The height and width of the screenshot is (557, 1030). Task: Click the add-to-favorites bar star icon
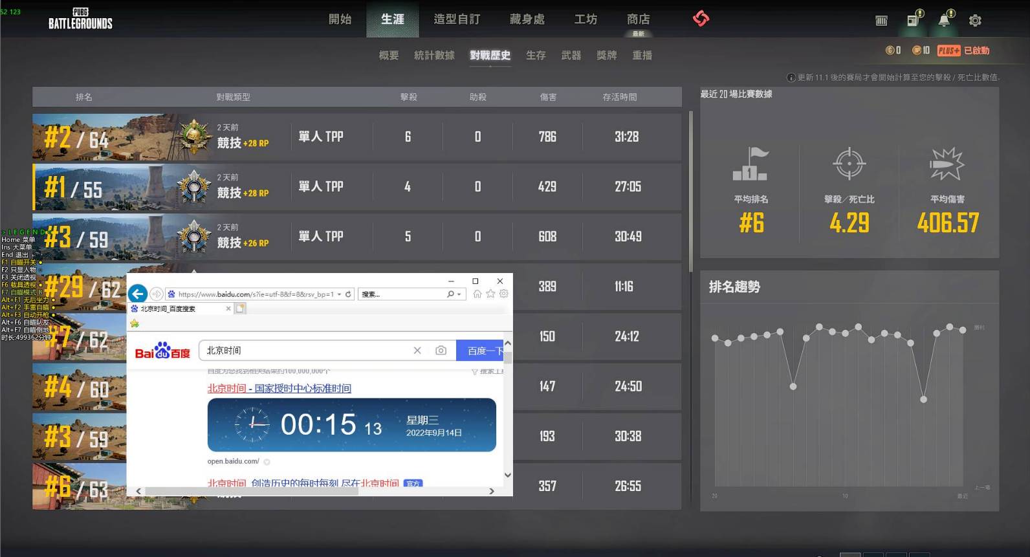coord(135,323)
